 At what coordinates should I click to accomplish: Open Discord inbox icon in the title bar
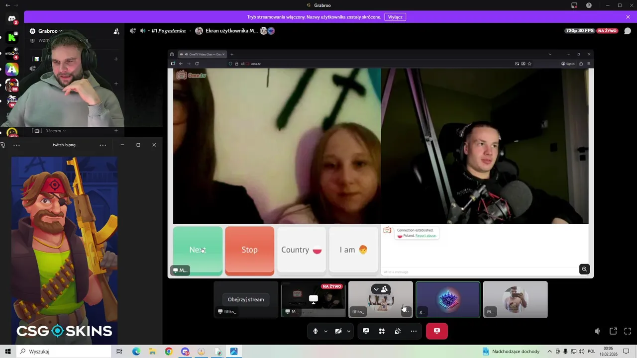point(574,5)
